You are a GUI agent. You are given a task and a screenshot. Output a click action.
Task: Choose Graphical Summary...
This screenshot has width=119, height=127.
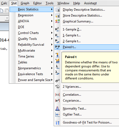[x=87, y=21]
